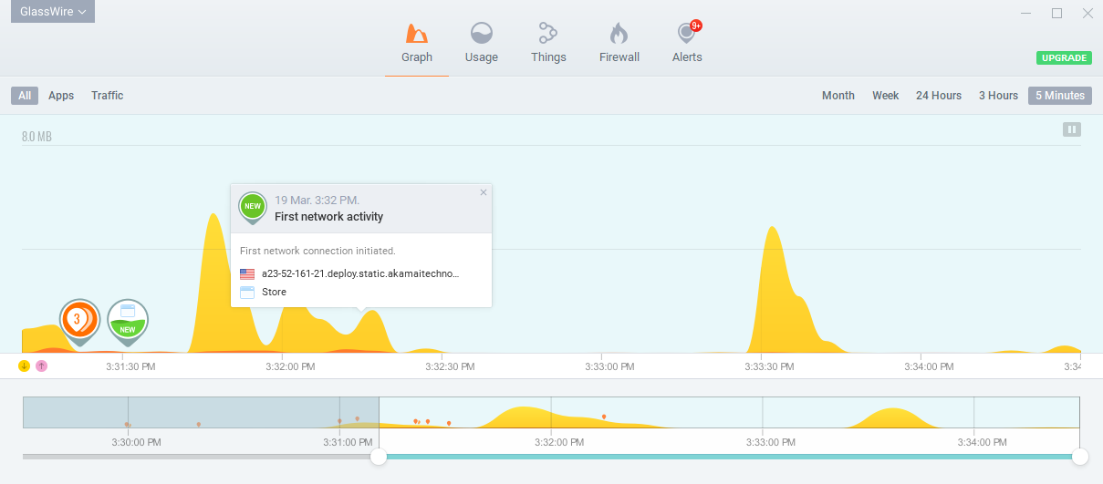Image resolution: width=1103 pixels, height=484 pixels.
Task: Click the left timeline range slider handle
Action: pyautogui.click(x=379, y=457)
